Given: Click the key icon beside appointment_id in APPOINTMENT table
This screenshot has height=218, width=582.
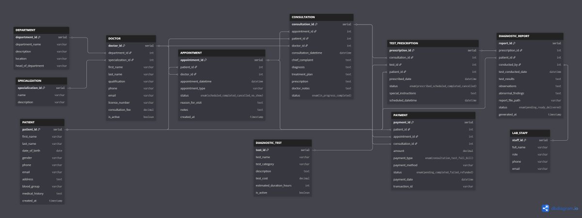Looking at the screenshot, I should (x=206, y=60).
